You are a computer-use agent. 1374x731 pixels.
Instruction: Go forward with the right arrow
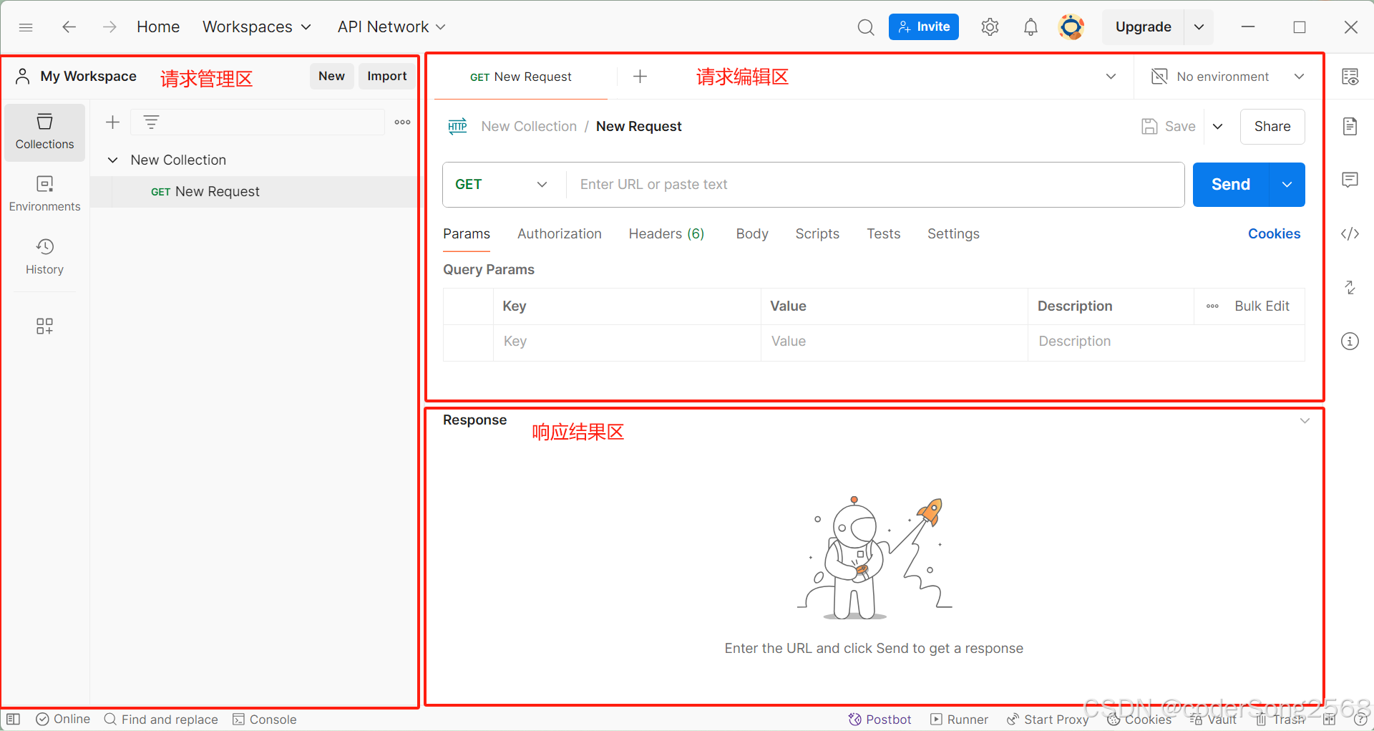click(x=109, y=27)
